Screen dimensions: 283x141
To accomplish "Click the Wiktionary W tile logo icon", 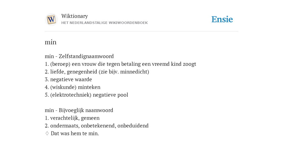I will click(51, 20).
